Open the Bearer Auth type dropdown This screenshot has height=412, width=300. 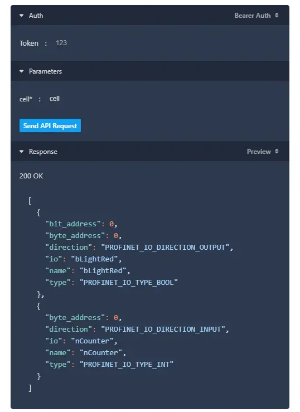tap(256, 16)
